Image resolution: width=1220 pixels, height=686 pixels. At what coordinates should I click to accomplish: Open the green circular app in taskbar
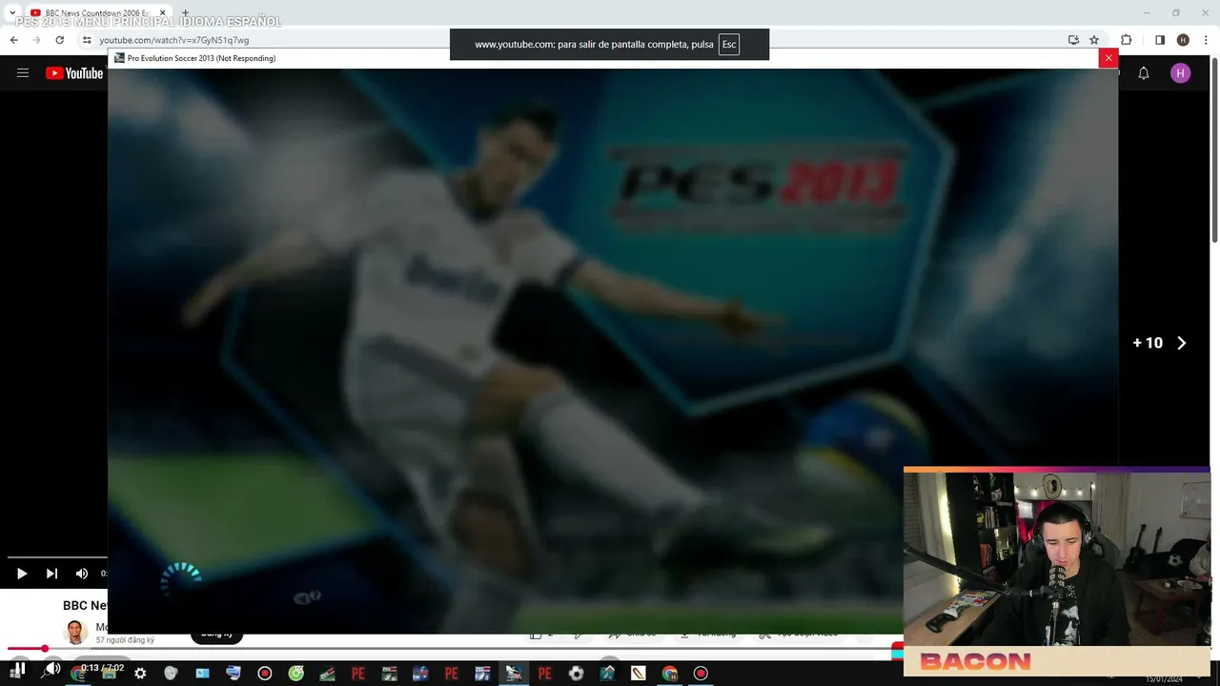pyautogui.click(x=295, y=674)
